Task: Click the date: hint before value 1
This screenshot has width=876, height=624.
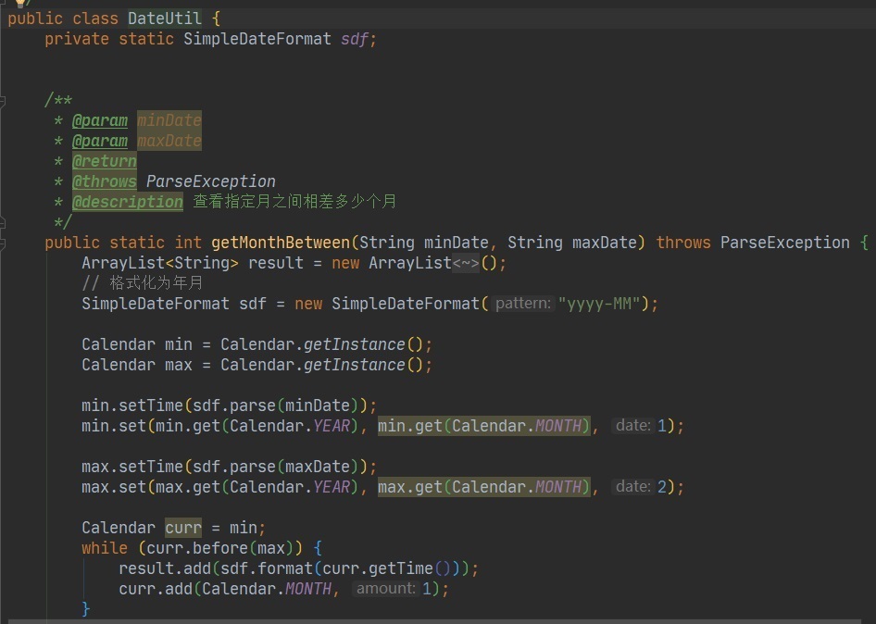Action: point(633,426)
